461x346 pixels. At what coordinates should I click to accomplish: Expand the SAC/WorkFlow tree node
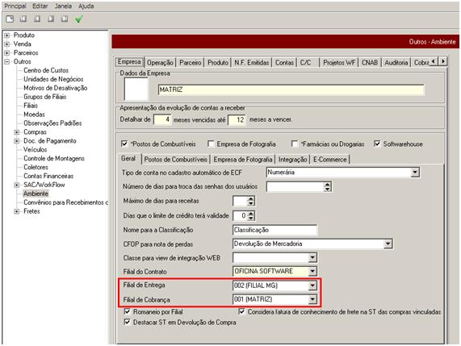(17, 185)
